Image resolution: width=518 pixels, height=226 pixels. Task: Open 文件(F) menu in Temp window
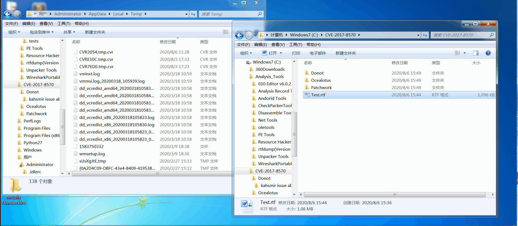point(12,23)
